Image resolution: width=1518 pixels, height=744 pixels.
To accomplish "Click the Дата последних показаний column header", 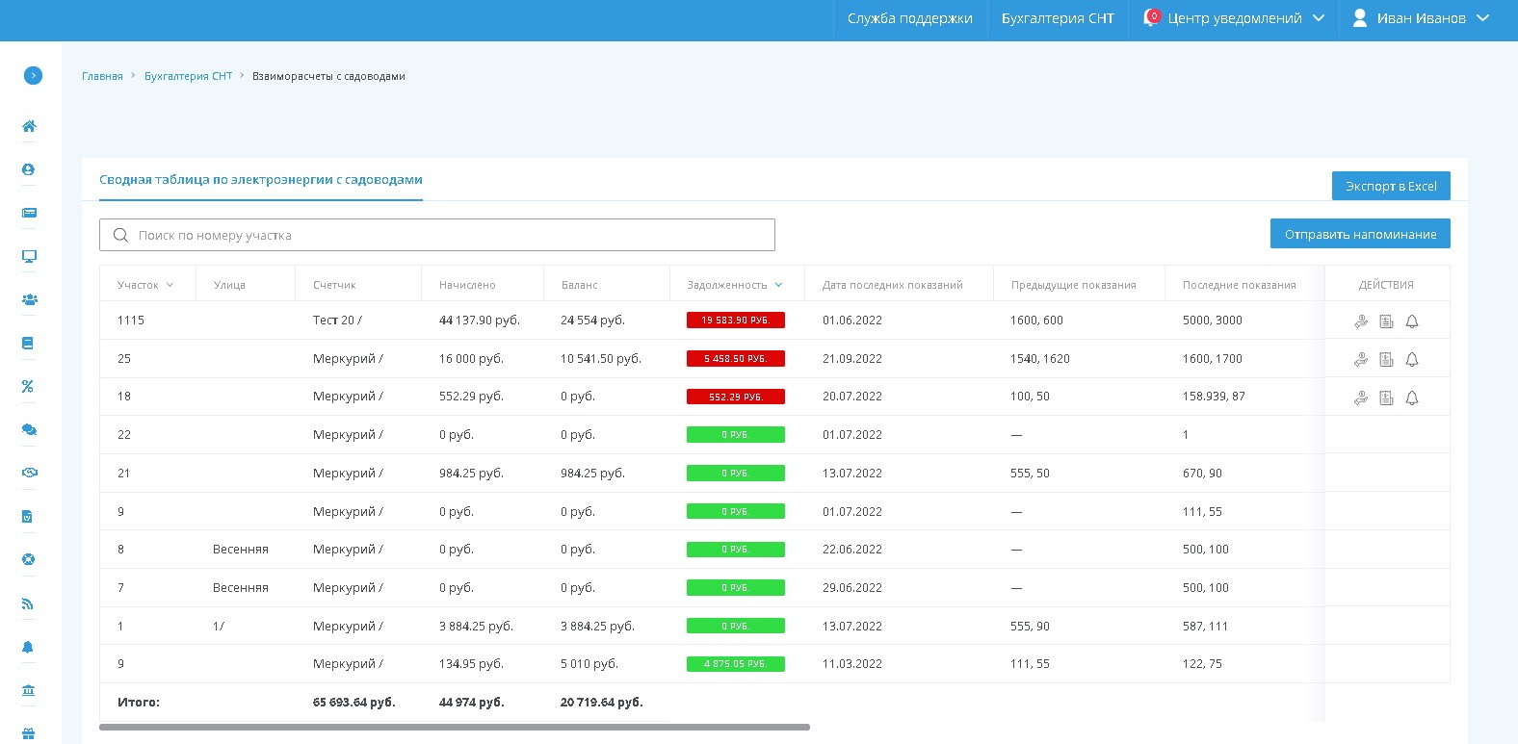I will point(893,285).
